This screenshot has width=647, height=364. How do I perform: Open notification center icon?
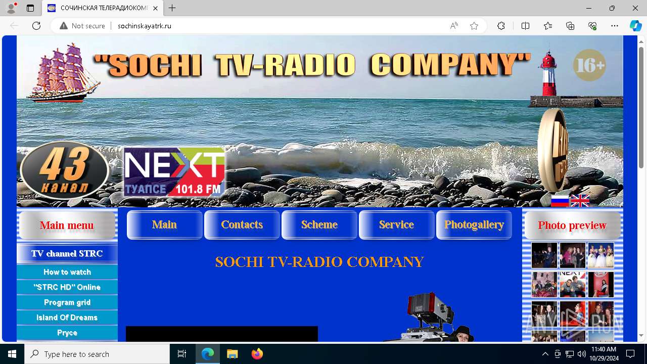click(630, 354)
